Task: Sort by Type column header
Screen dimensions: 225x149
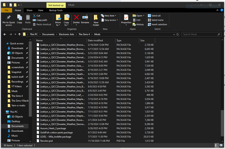Action: pos(127,41)
